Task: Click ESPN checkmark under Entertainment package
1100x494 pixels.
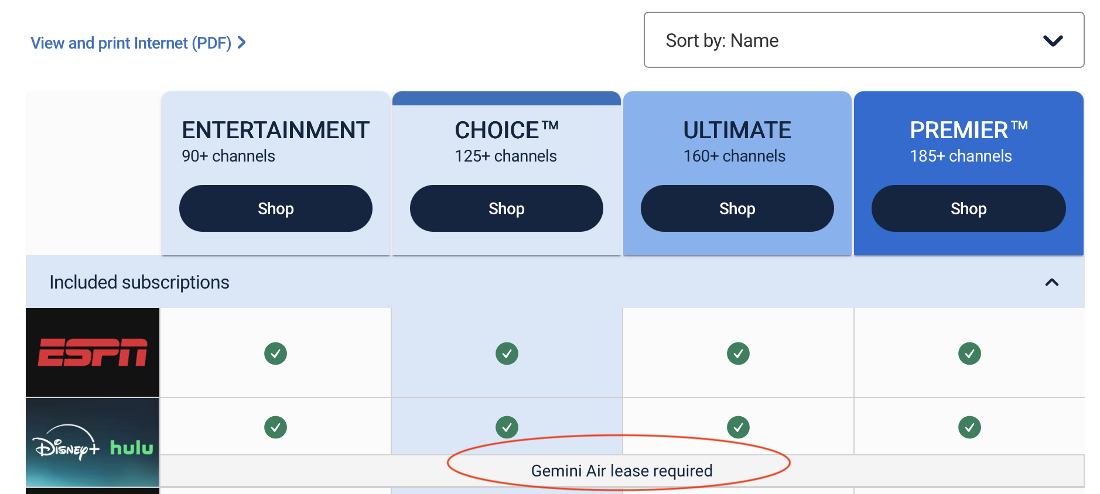Action: click(275, 354)
